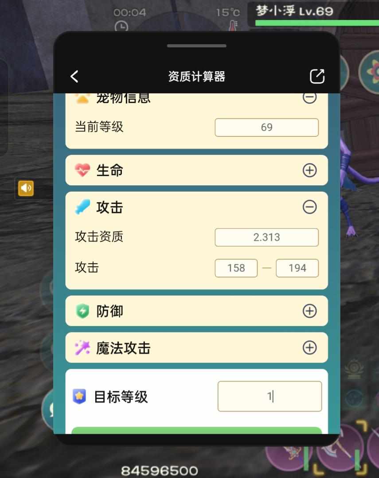Click the minimum attack field 158
Image resolution: width=379 pixels, height=478 pixels.
point(236,268)
